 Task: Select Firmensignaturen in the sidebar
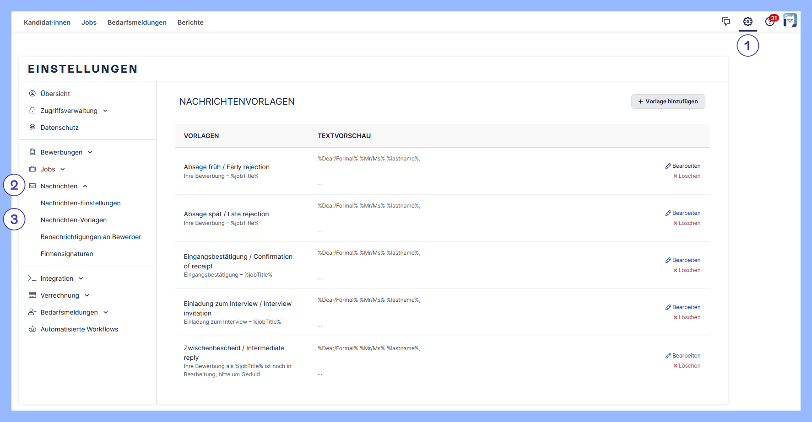pos(67,254)
